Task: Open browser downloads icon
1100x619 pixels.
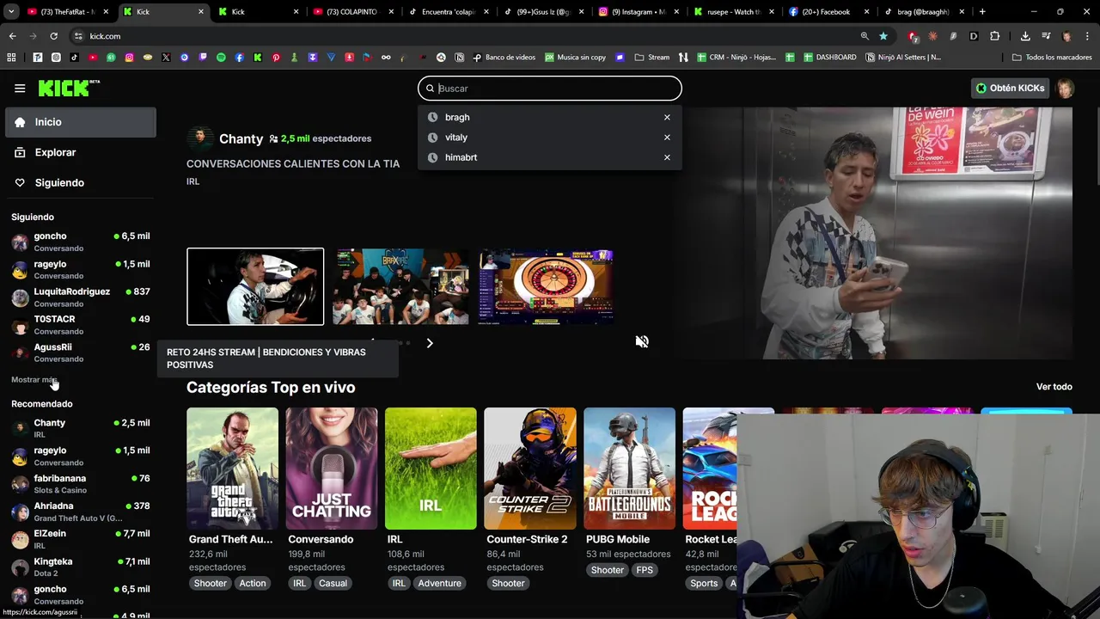Action: pos(1025,36)
